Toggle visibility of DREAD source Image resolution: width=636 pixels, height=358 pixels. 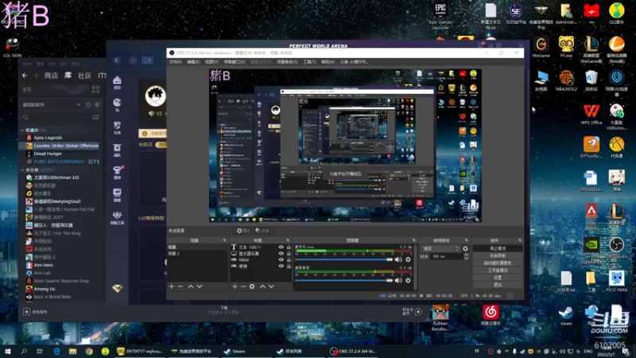[x=281, y=260]
